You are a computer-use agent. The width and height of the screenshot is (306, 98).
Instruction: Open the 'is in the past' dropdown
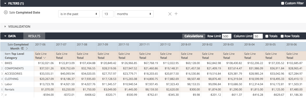[x=79, y=14]
